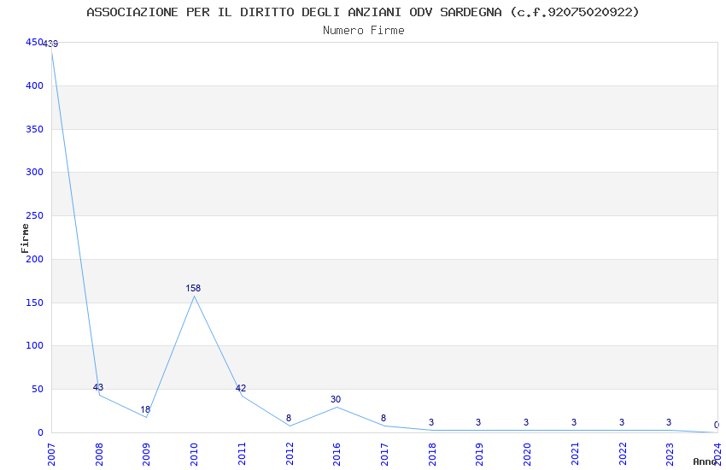Select the 18 data label for 2009
Viewport: 726px width, 470px height.
coord(145,409)
